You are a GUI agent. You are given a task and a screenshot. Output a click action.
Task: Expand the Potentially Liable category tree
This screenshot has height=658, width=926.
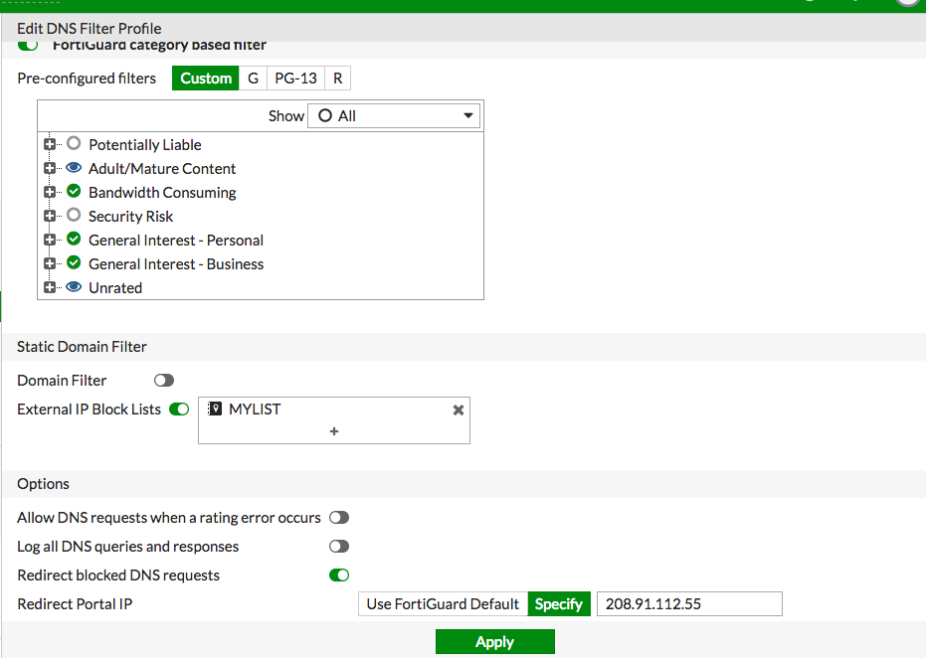(x=50, y=144)
